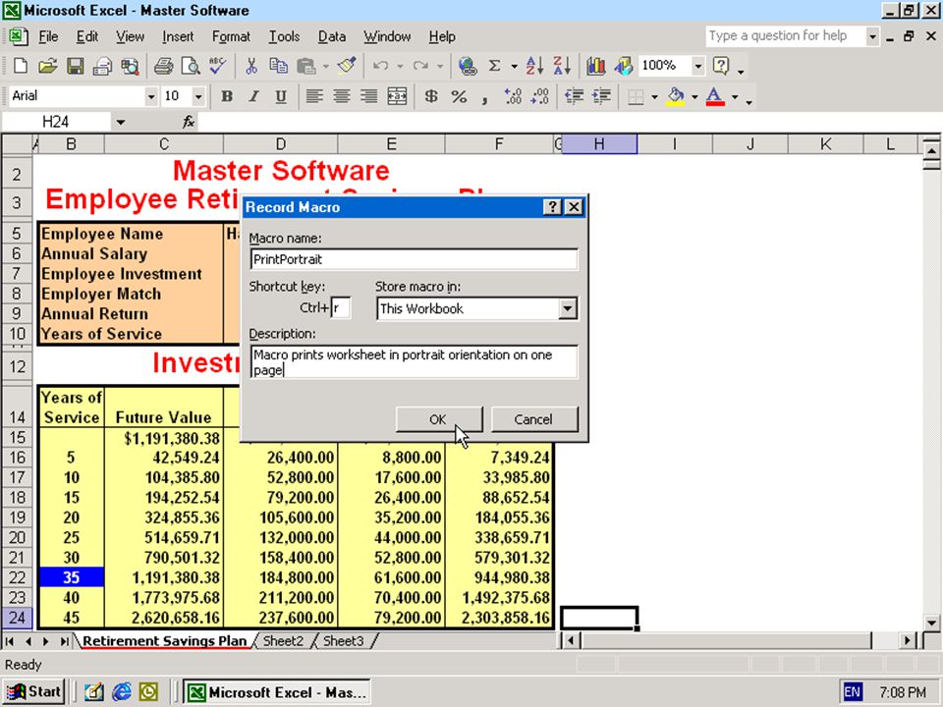Open the Edit menu

87,36
